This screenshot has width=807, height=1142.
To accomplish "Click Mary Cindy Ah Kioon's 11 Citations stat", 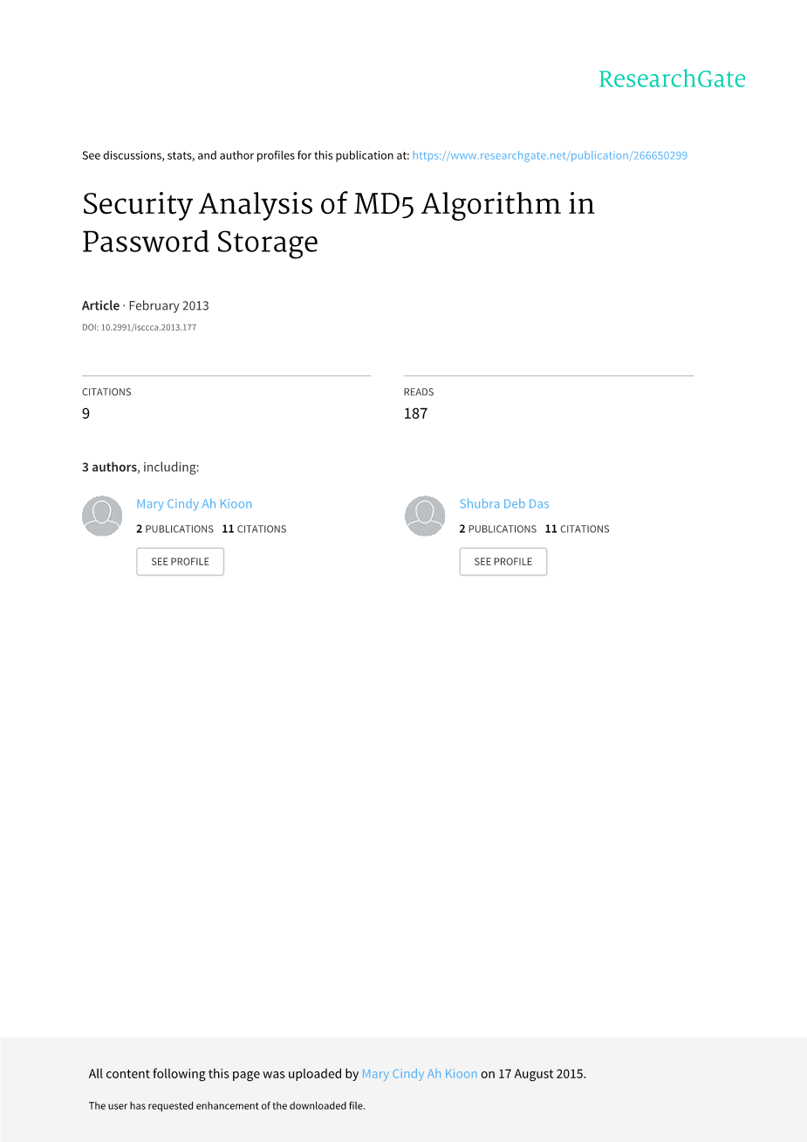I will pyautogui.click(x=254, y=529).
